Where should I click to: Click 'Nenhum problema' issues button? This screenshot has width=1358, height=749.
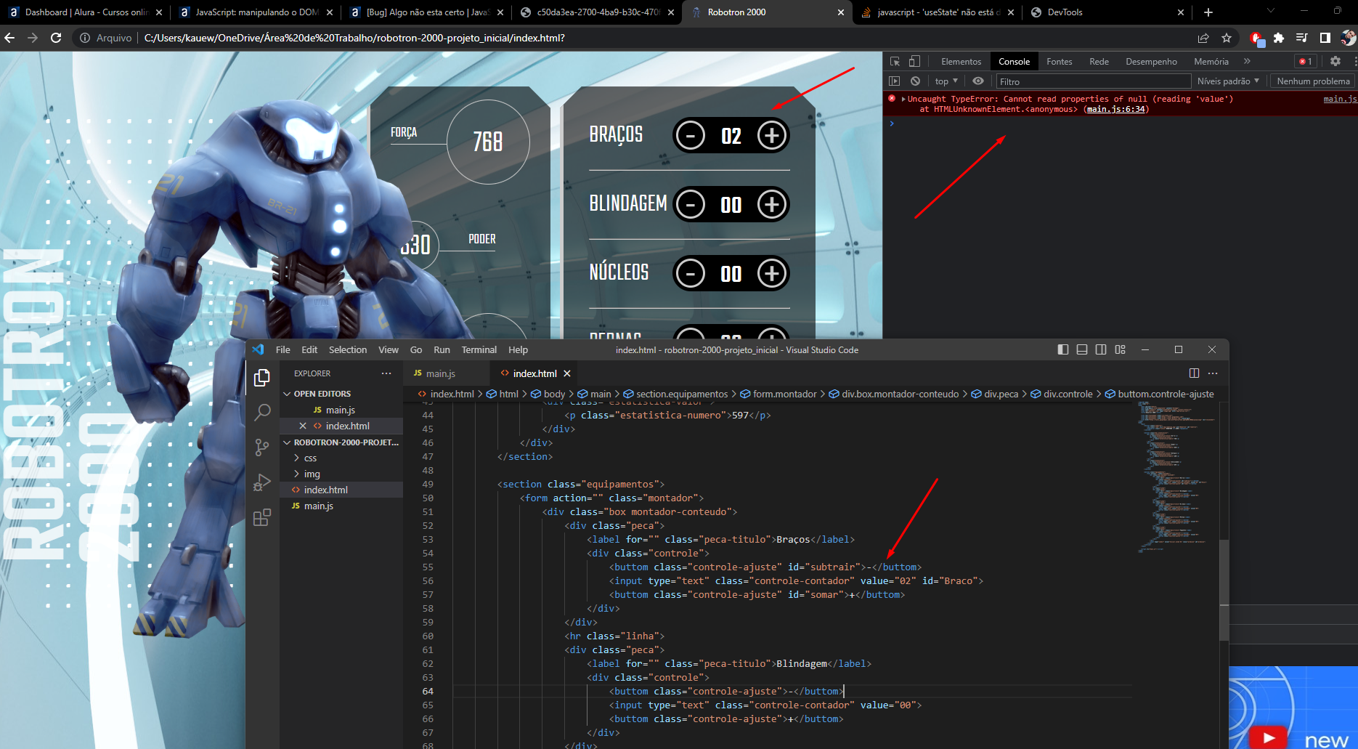pos(1313,81)
